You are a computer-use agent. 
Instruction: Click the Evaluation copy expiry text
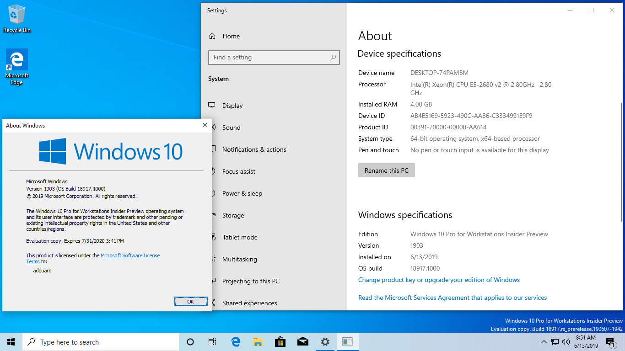tap(75, 240)
